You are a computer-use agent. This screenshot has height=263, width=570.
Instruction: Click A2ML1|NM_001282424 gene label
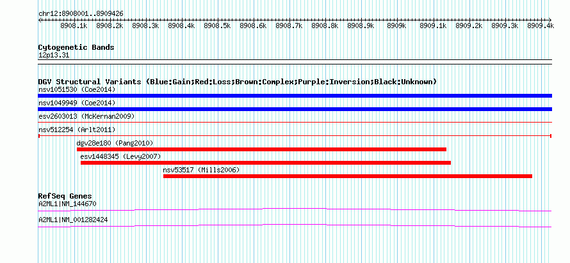tap(73, 220)
